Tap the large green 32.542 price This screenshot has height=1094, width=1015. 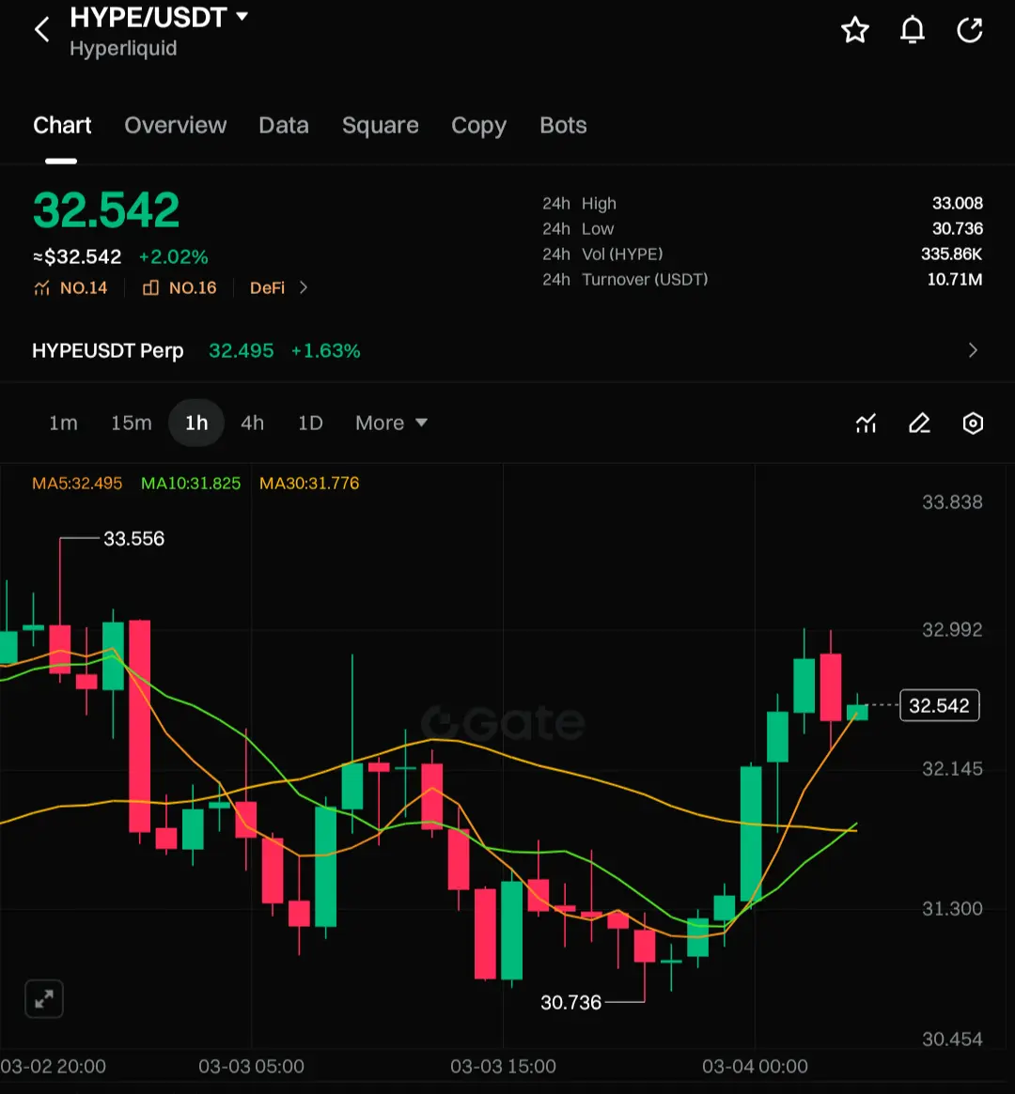coord(106,209)
